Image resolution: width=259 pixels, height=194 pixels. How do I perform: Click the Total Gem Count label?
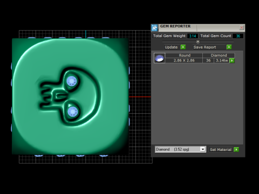point(216,36)
